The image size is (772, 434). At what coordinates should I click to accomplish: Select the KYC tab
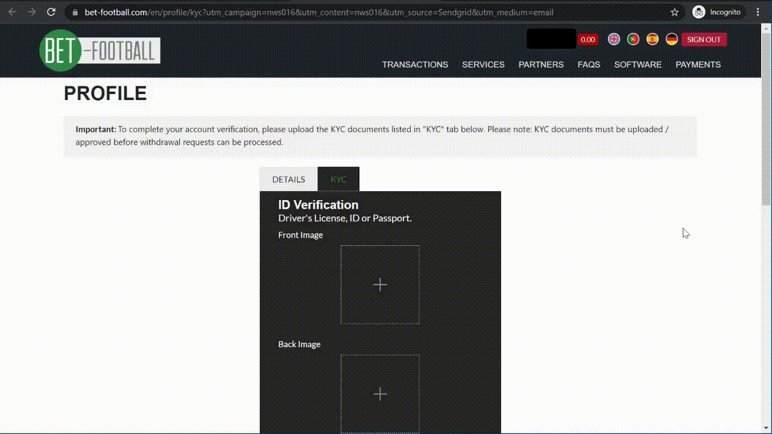point(338,179)
